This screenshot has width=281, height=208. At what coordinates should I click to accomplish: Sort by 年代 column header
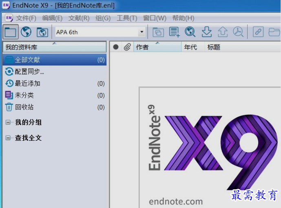pos(193,47)
